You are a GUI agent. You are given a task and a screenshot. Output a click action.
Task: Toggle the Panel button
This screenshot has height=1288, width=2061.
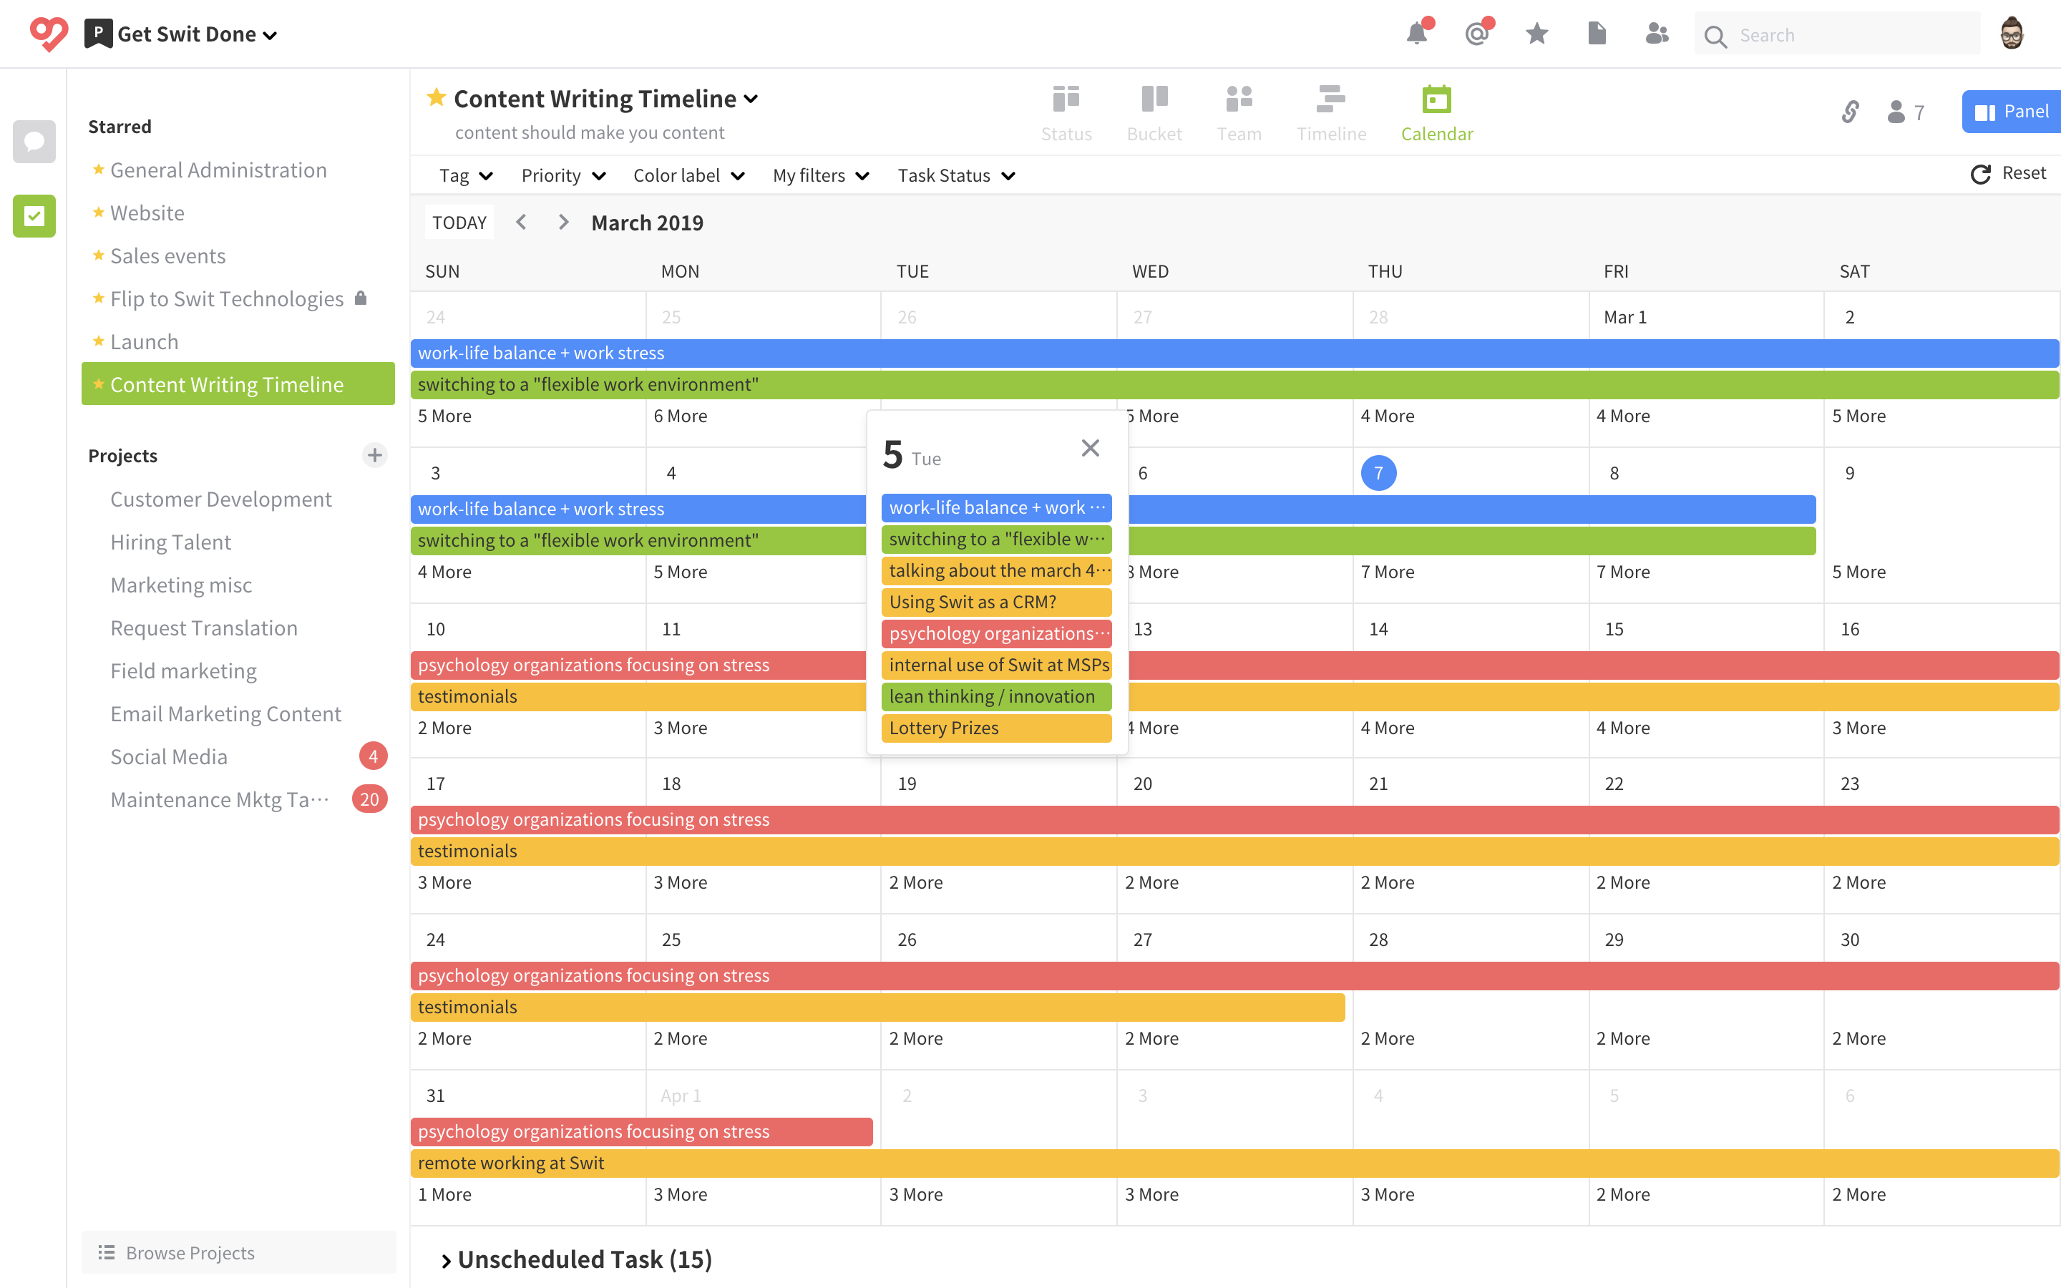[x=2012, y=112]
